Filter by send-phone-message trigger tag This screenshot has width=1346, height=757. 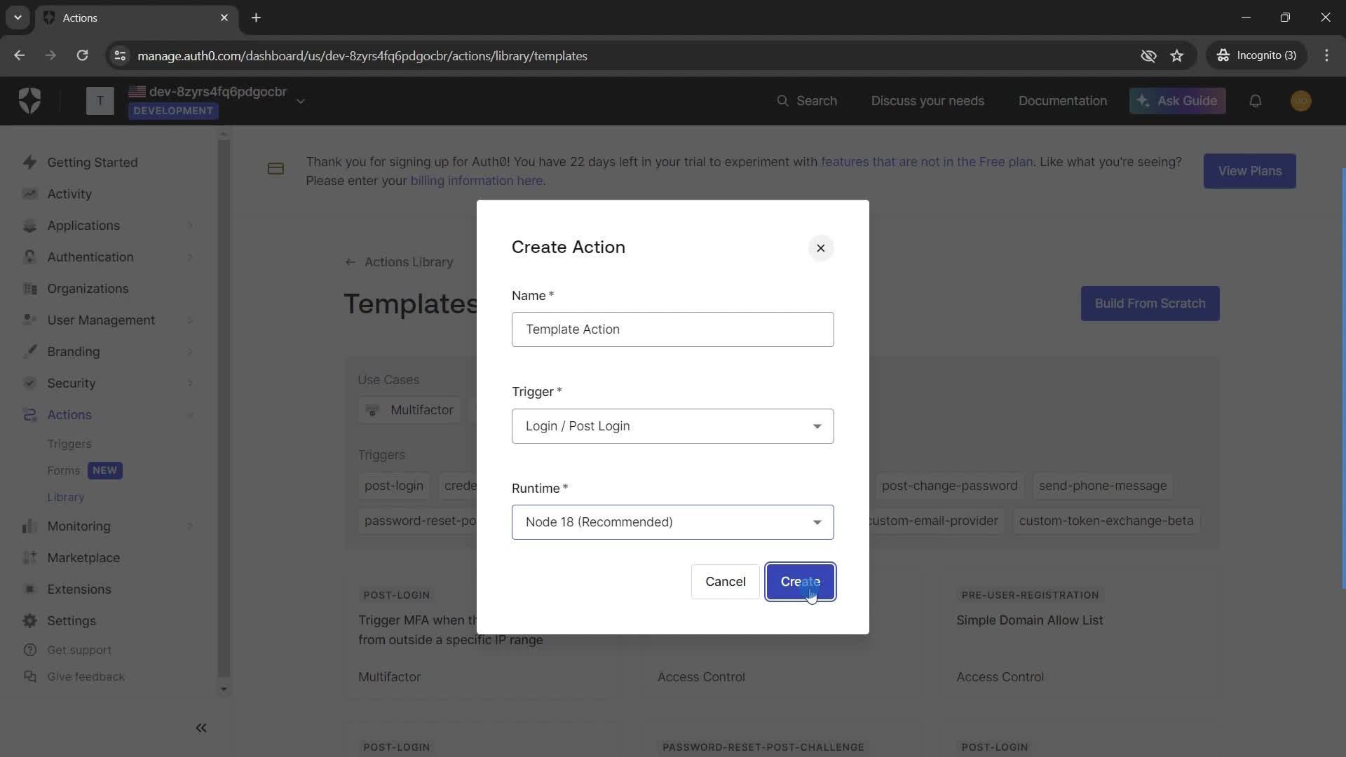tap(1103, 486)
